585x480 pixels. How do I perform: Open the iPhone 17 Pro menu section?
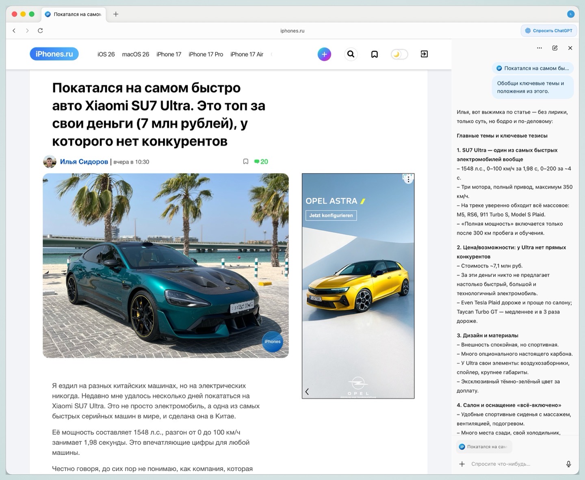[206, 54]
